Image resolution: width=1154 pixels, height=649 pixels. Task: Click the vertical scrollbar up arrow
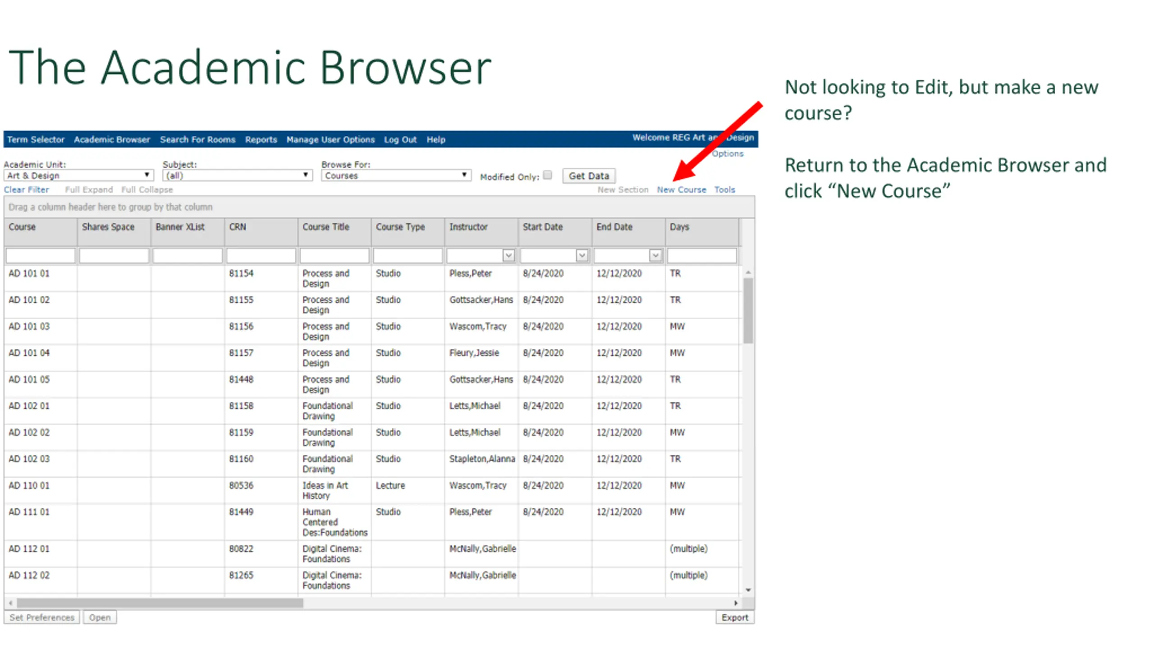coord(748,272)
